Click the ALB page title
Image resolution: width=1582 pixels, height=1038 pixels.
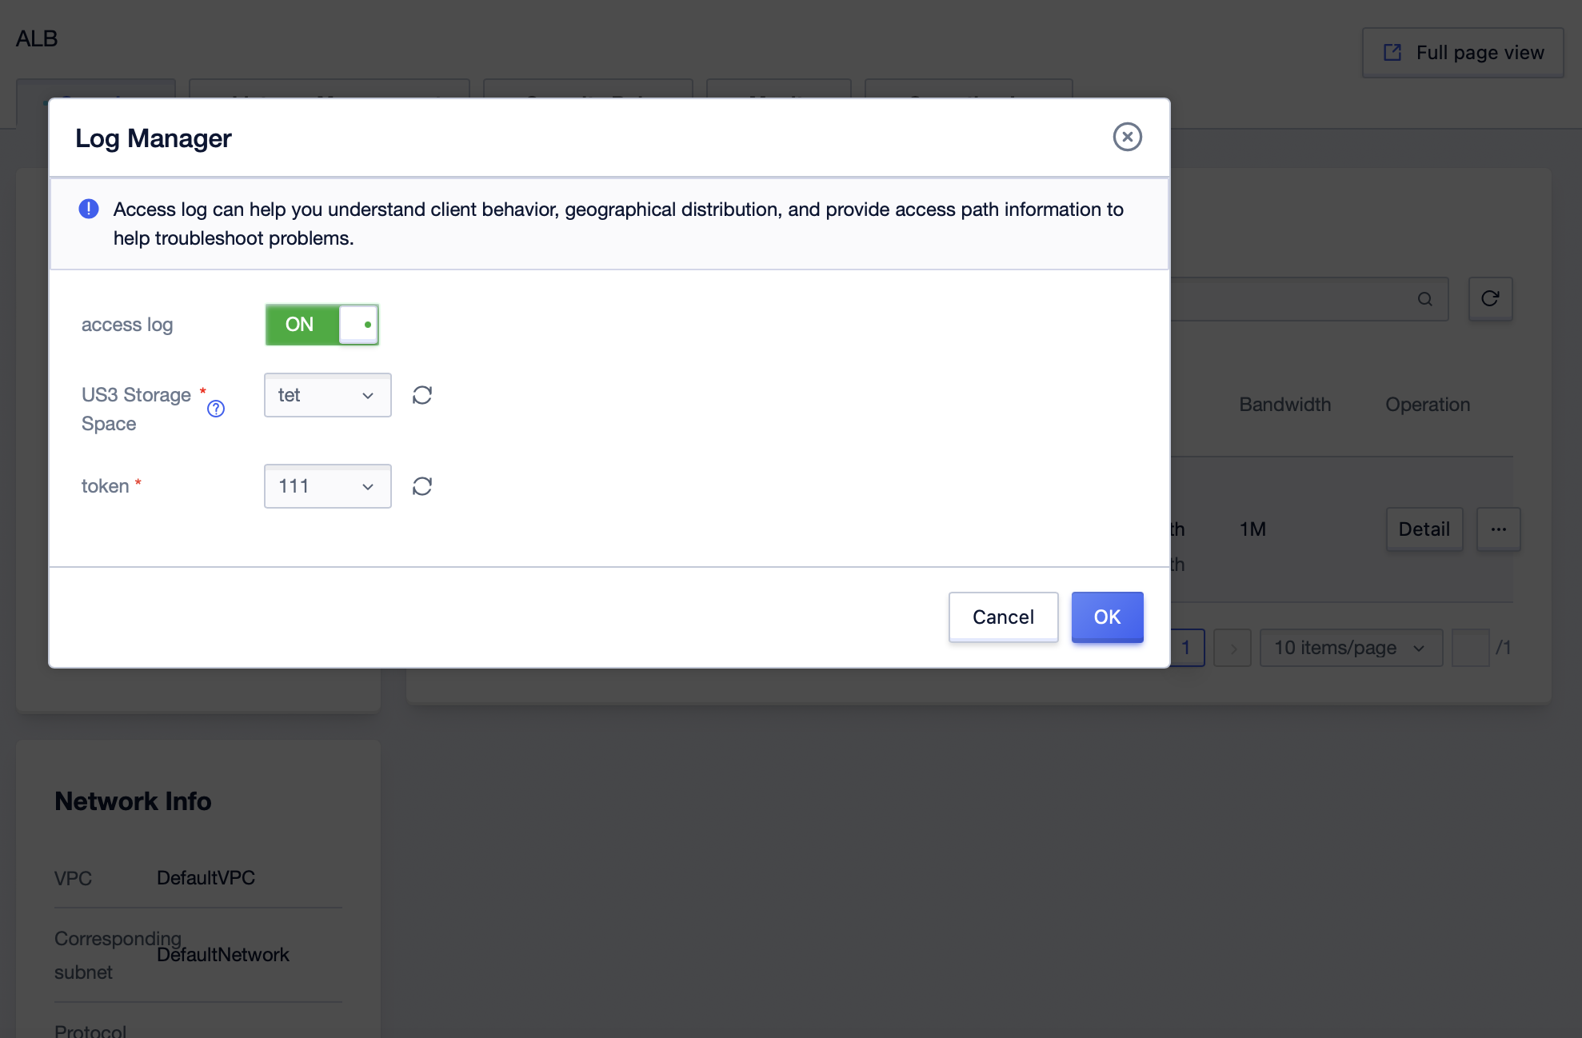point(37,38)
